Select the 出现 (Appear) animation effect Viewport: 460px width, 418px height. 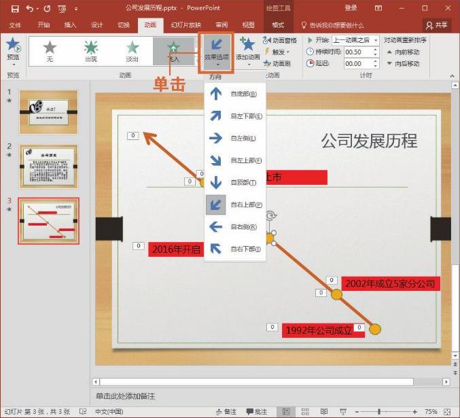coord(91,51)
